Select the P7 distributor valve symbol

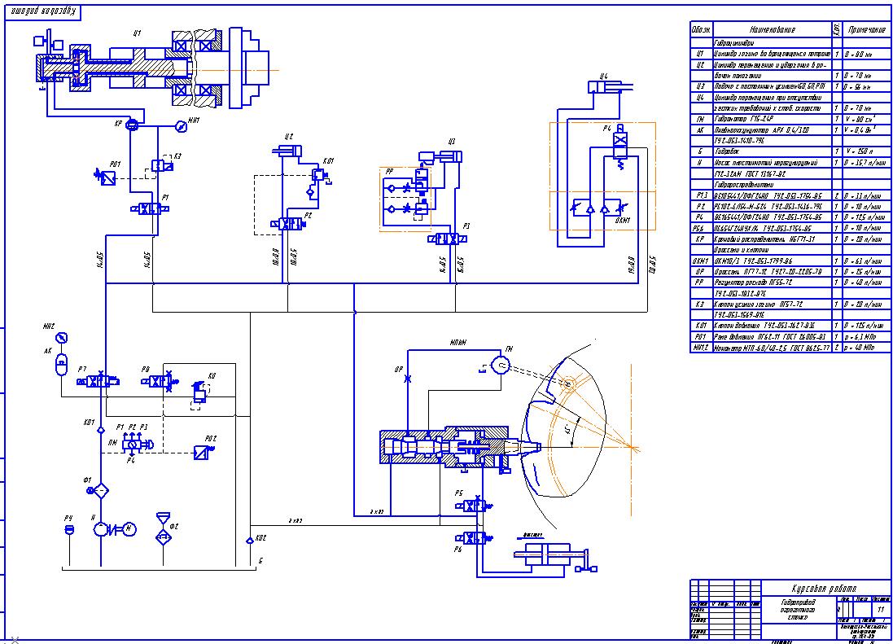(x=98, y=380)
